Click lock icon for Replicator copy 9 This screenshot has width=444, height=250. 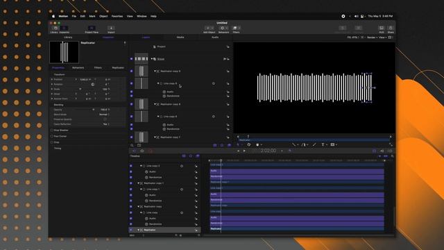pos(228,72)
